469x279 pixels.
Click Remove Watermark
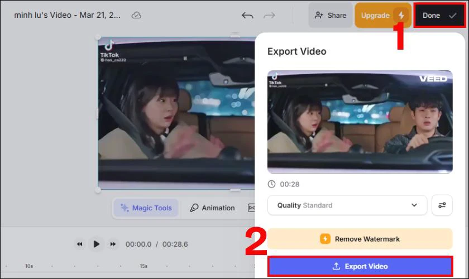click(x=360, y=239)
